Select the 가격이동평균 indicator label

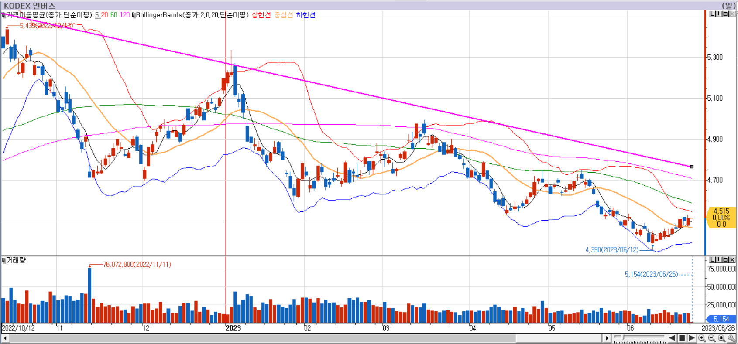click(49, 15)
